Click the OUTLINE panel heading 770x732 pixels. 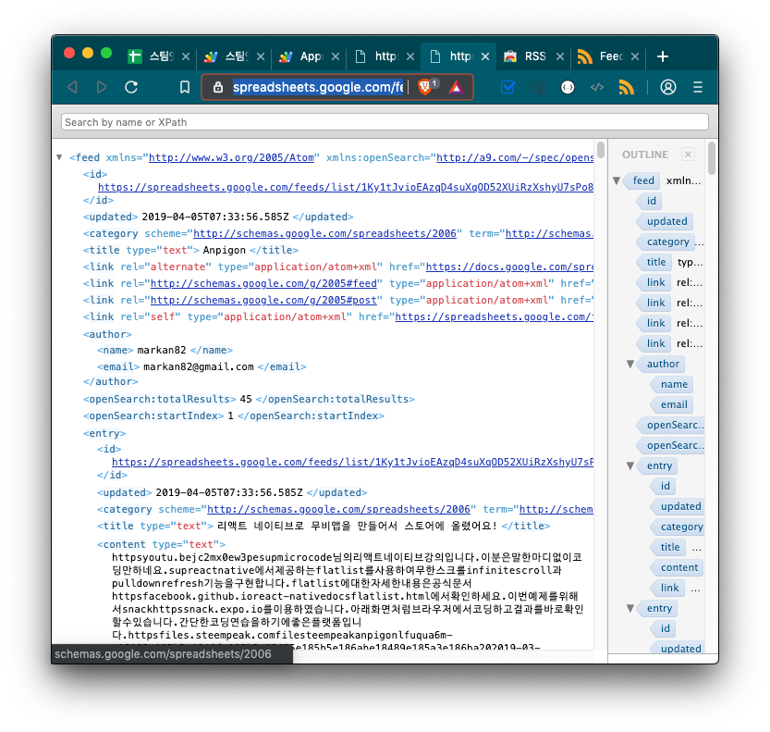(x=645, y=155)
